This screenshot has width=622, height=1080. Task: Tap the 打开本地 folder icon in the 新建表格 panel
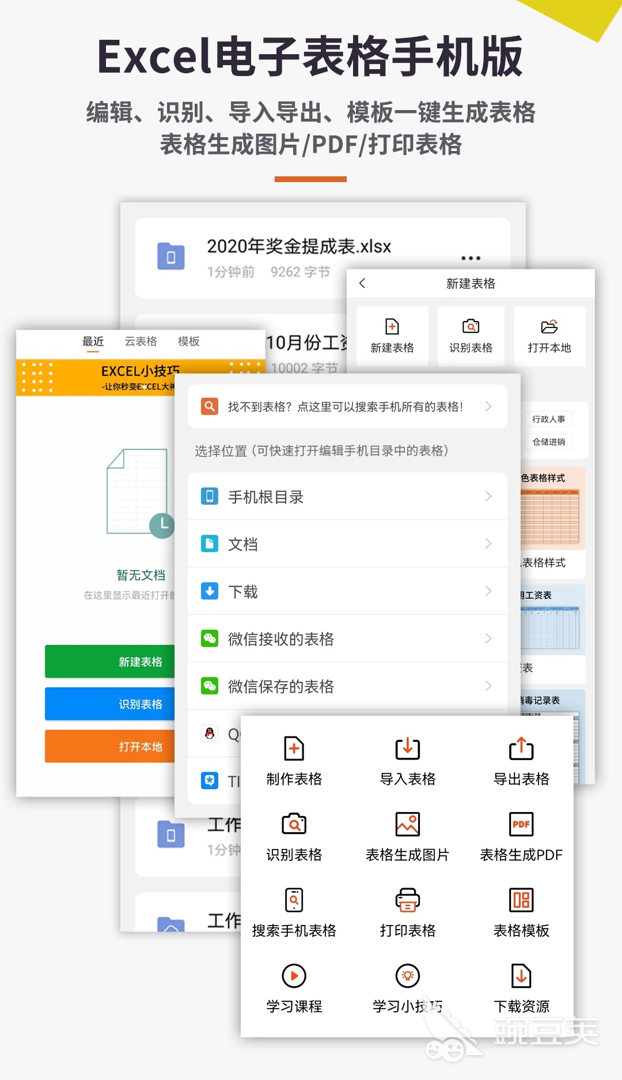[549, 327]
